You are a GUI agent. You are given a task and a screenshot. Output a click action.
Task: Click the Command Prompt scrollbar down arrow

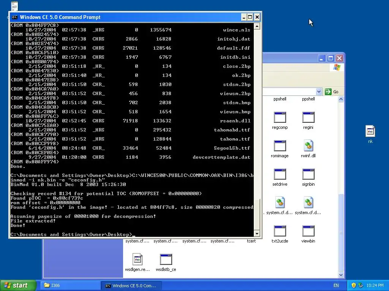pos(257,233)
